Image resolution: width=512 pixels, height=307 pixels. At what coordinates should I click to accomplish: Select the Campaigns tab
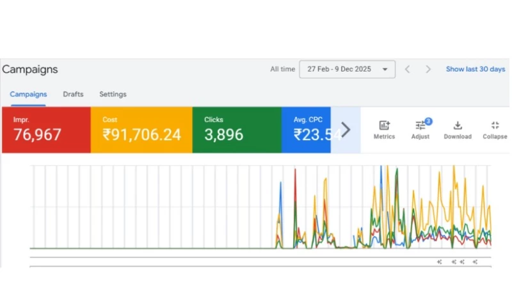pos(28,94)
